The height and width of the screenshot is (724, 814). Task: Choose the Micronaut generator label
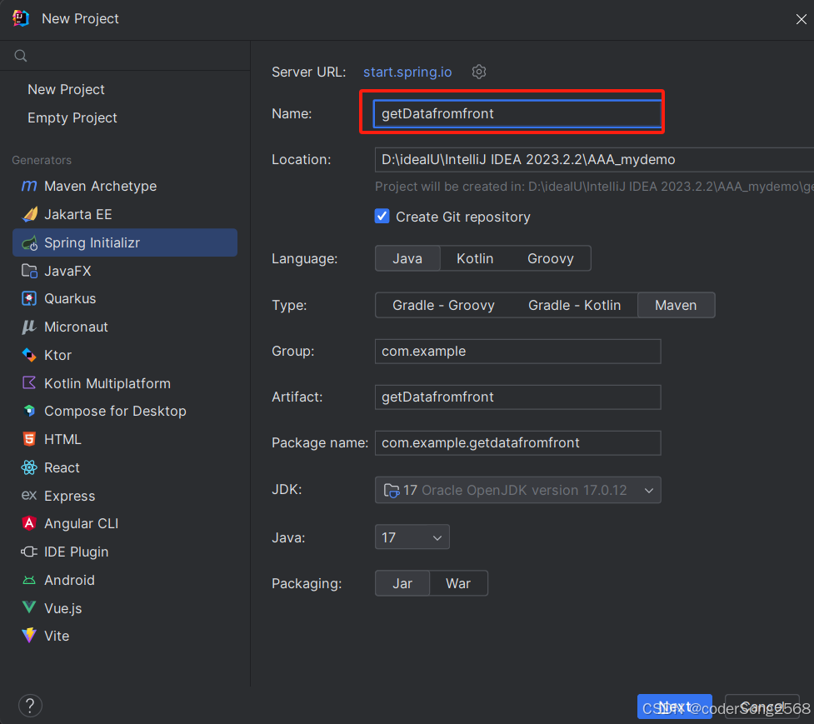point(77,327)
